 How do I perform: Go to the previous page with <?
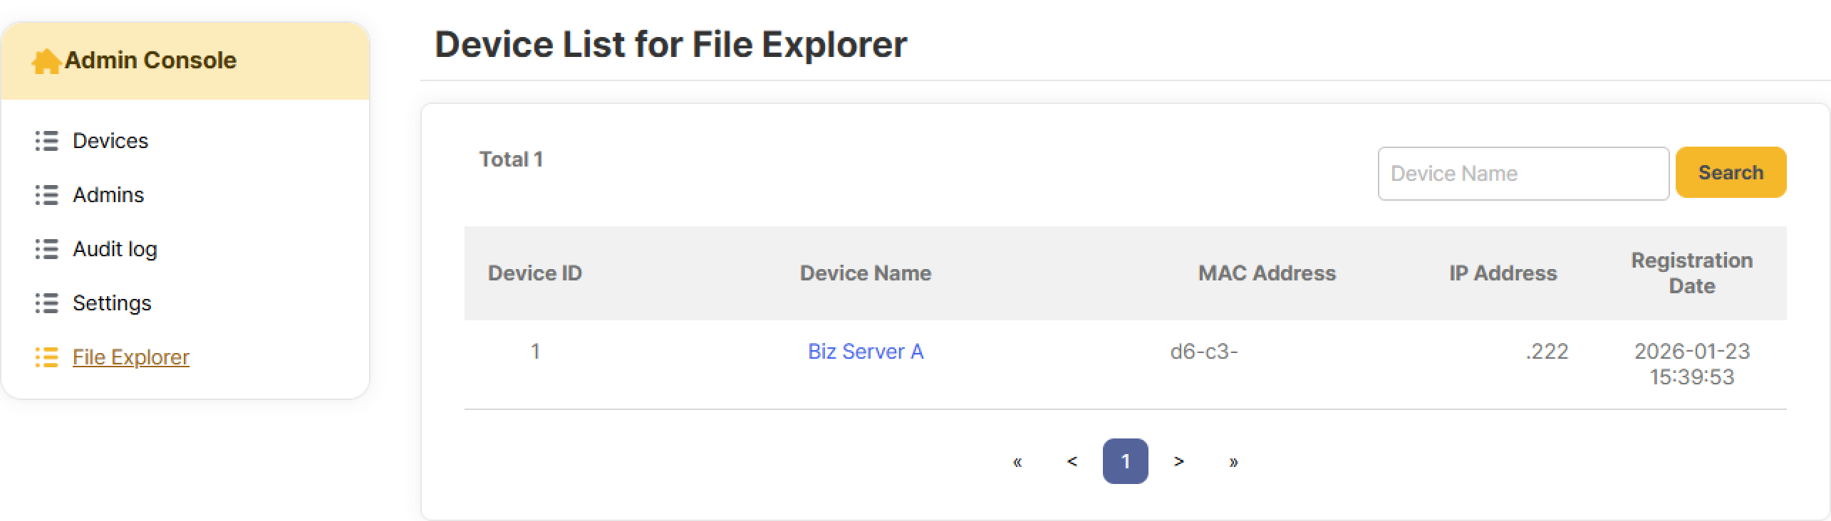1072,462
